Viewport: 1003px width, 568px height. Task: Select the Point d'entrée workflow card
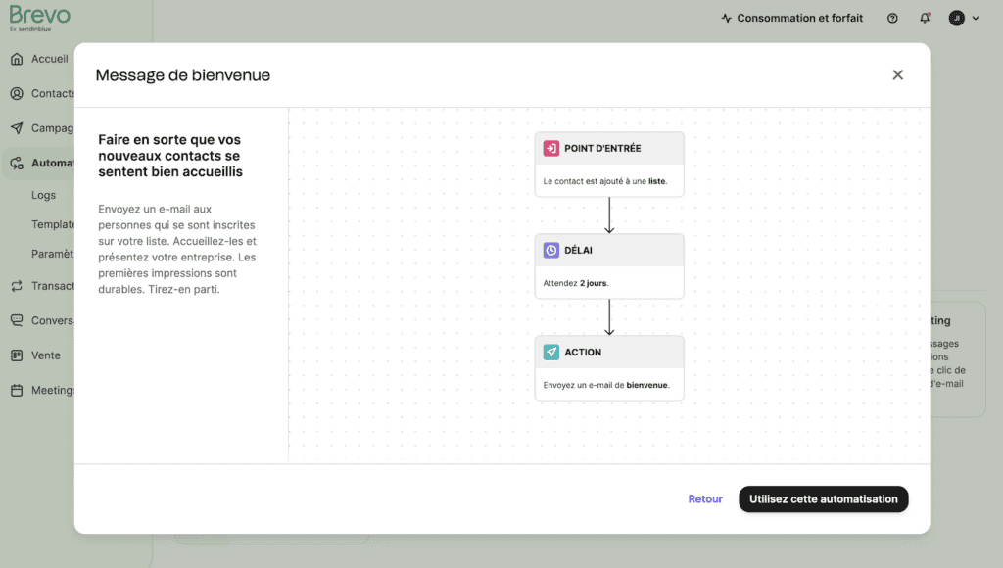pos(609,165)
